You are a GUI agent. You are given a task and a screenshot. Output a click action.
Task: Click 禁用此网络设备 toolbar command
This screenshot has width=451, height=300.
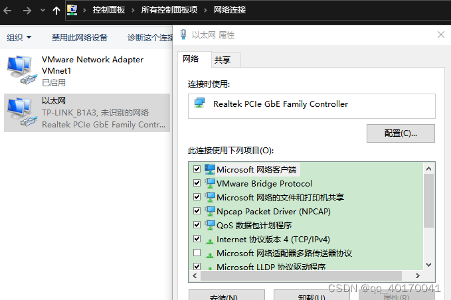click(80, 37)
